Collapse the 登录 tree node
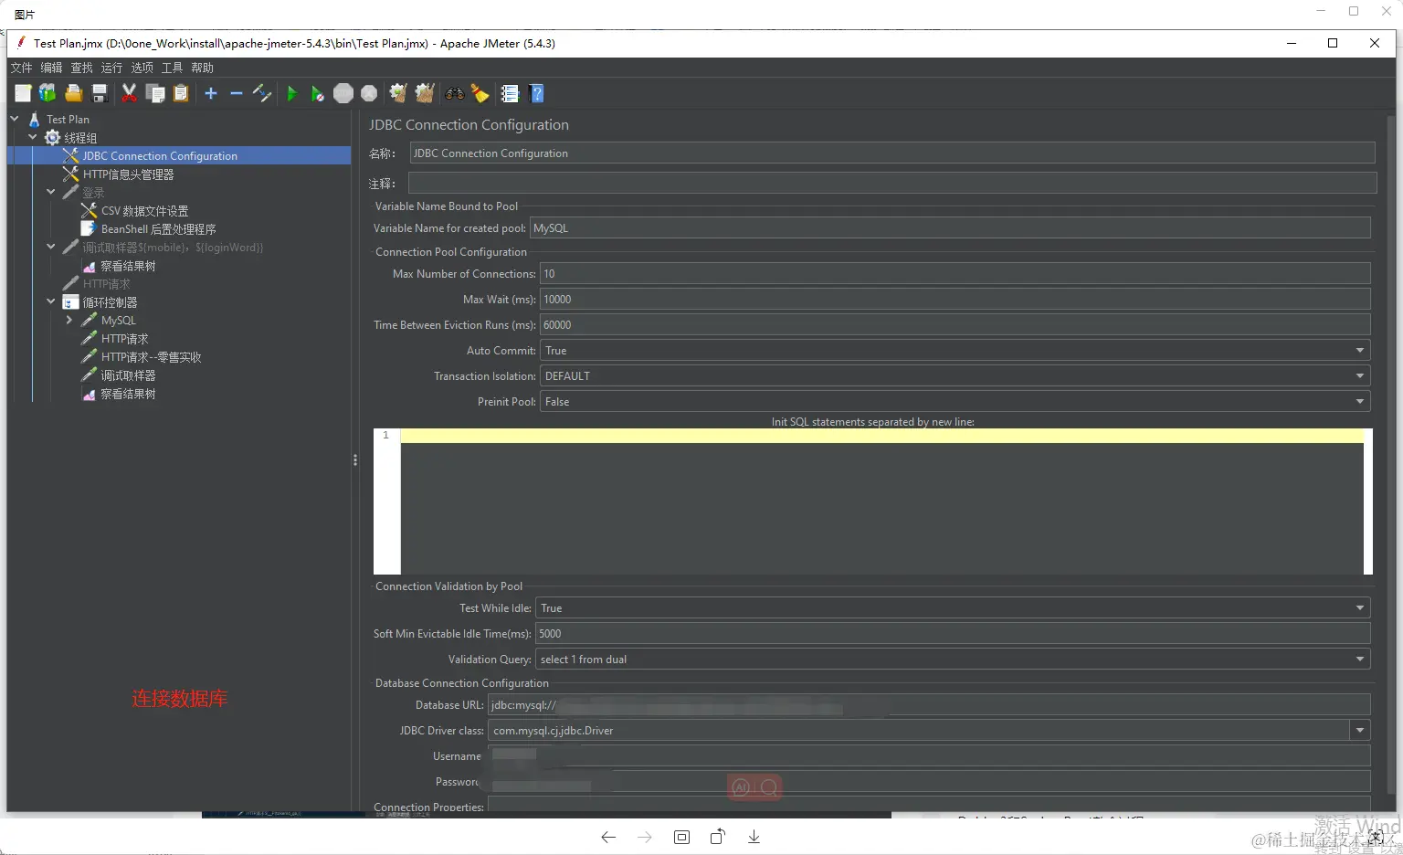 pos(51,192)
